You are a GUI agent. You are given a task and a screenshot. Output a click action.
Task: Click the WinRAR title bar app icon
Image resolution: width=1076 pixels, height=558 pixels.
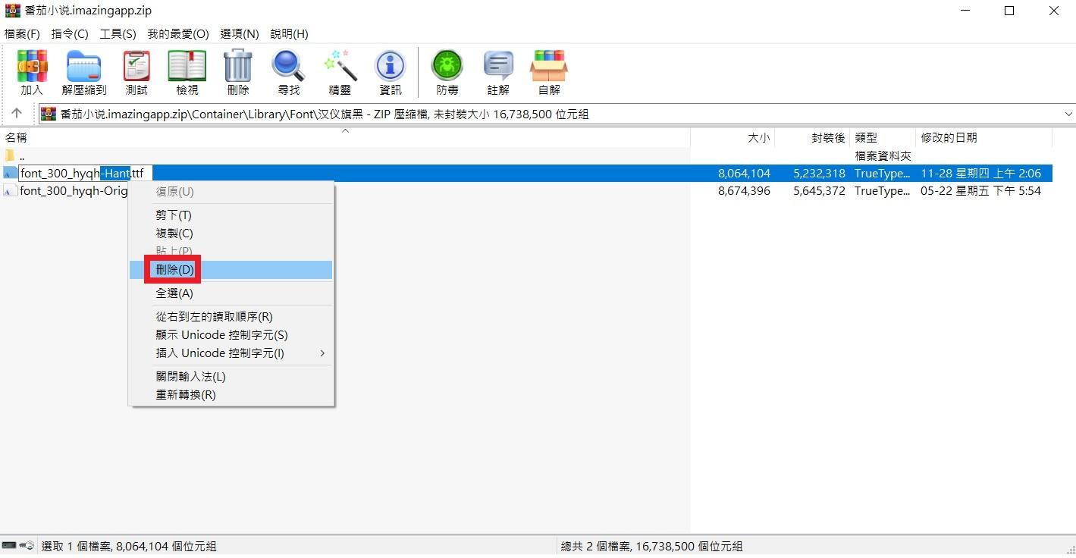[x=13, y=11]
